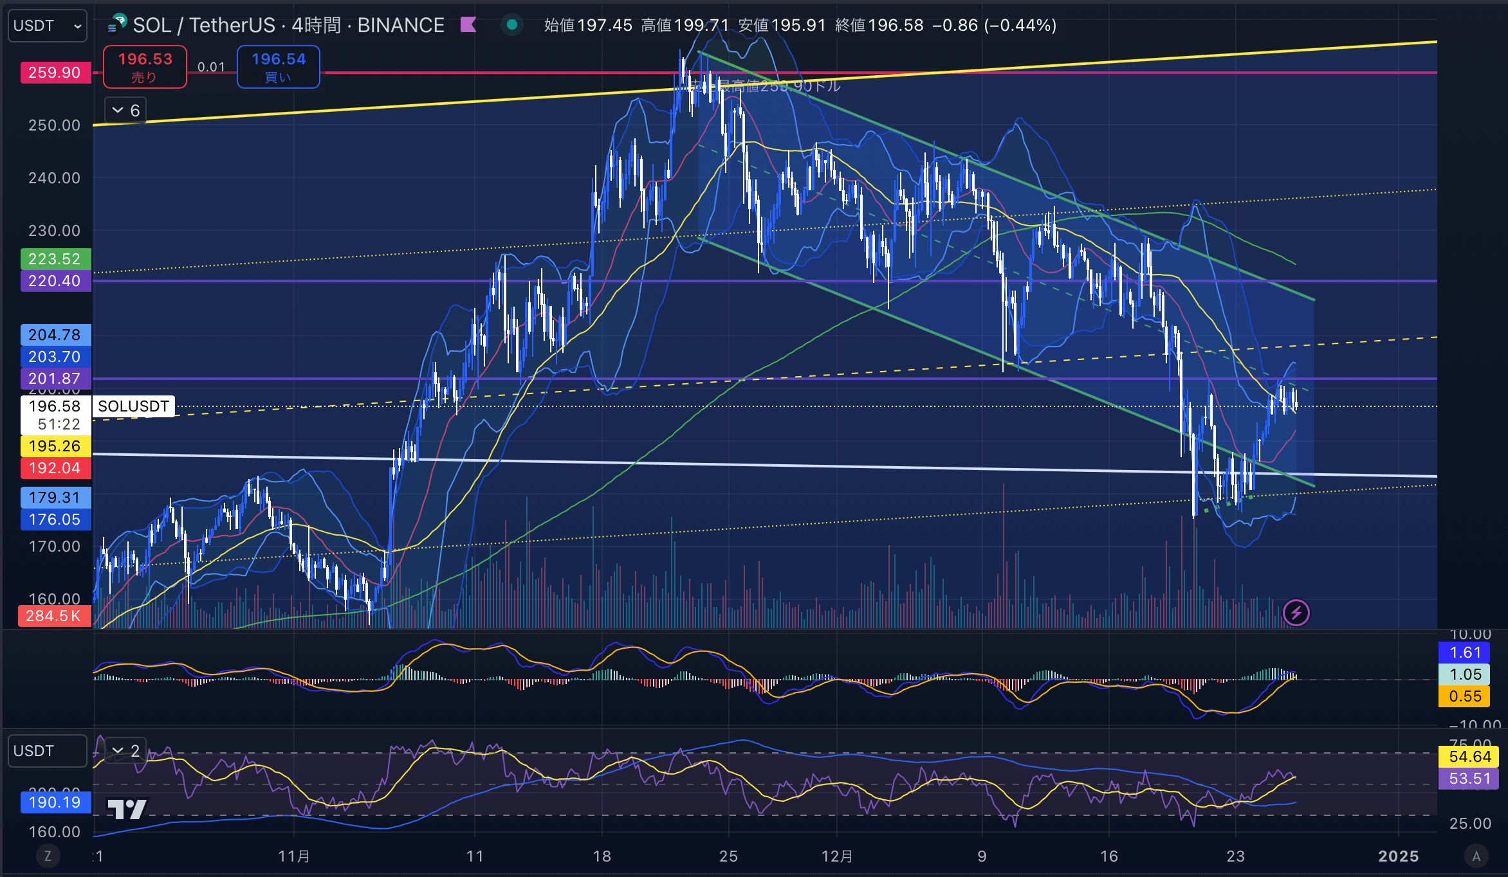Click the 1.61 MACD value label
The image size is (1508, 877).
pyautogui.click(x=1465, y=653)
